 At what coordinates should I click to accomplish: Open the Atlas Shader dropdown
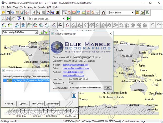coord(132,13)
